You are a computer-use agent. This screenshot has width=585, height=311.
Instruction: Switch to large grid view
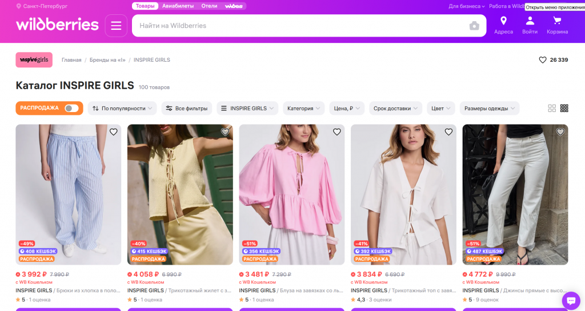pos(552,108)
